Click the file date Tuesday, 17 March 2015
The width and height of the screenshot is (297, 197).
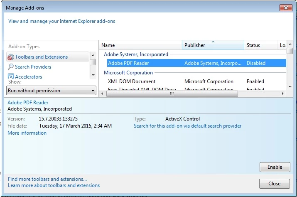point(75,126)
